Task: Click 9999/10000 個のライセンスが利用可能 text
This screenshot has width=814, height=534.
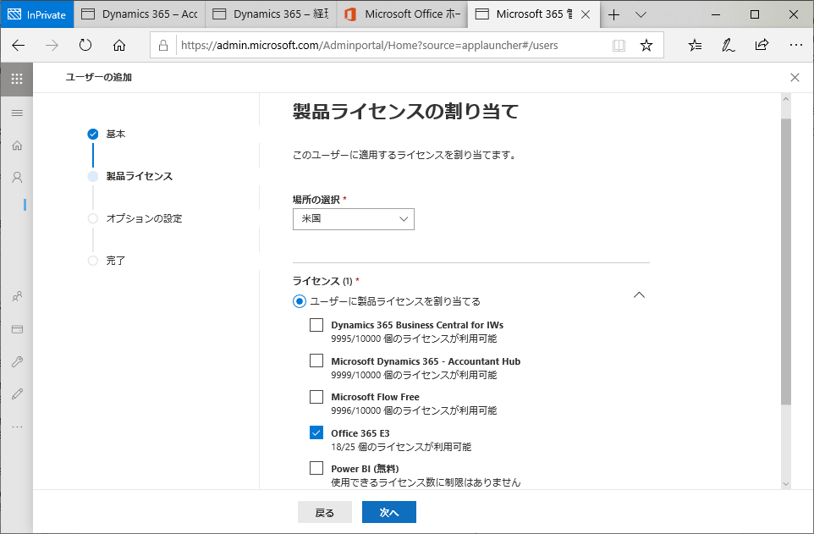Action: click(414, 375)
